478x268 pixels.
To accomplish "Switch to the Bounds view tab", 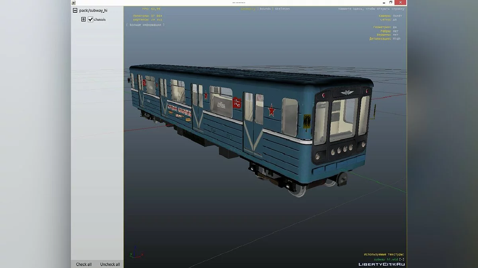I will (x=265, y=9).
